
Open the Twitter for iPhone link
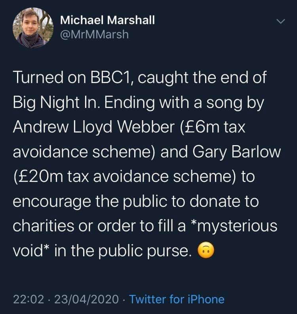pyautogui.click(x=177, y=299)
